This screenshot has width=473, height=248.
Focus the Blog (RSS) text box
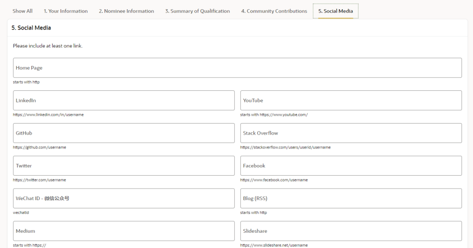[x=351, y=199]
